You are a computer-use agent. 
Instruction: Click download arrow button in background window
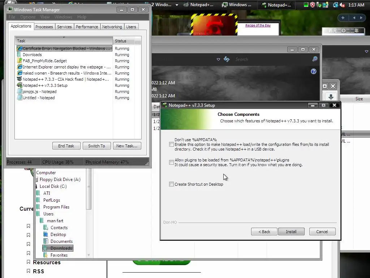[331, 97]
